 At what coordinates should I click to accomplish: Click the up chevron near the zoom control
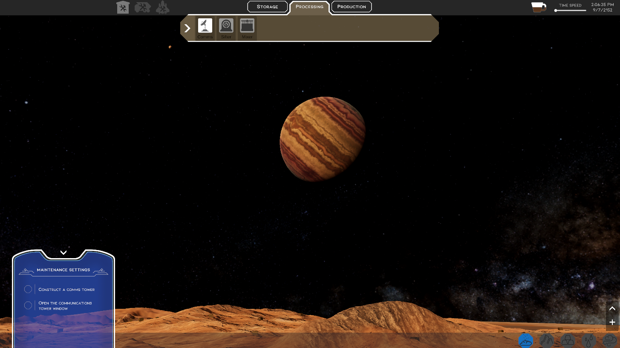pyautogui.click(x=612, y=308)
